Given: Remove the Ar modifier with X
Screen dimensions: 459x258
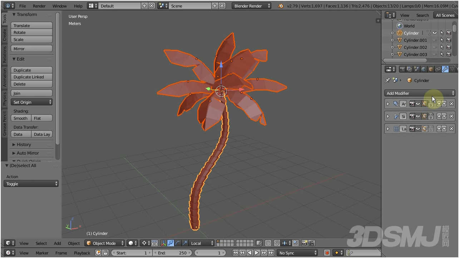Looking at the screenshot, I should point(451,104).
